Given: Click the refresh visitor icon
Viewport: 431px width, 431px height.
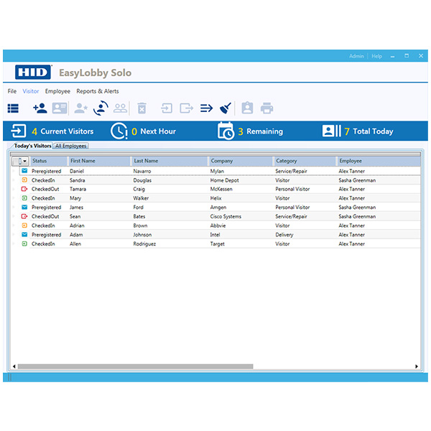Looking at the screenshot, I should pyautogui.click(x=101, y=108).
